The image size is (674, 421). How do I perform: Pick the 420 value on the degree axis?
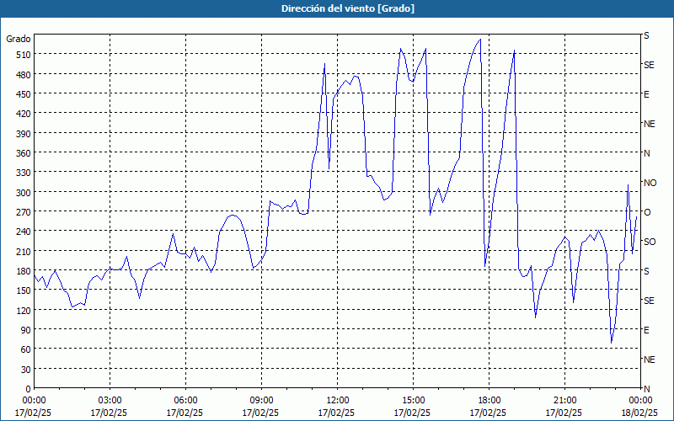pyautogui.click(x=24, y=114)
